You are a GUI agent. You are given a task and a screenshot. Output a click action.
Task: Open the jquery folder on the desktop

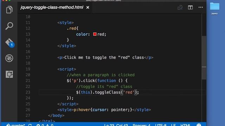(x=214, y=8)
